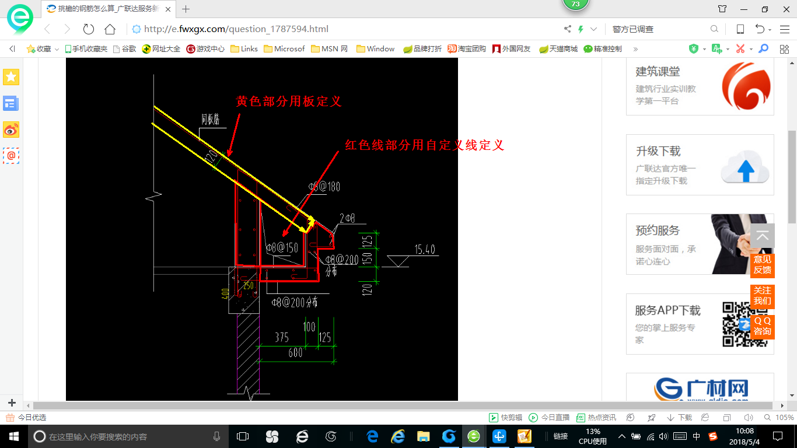The width and height of the screenshot is (797, 448).
Task: Click the search magnifier icon
Action: pos(714,29)
